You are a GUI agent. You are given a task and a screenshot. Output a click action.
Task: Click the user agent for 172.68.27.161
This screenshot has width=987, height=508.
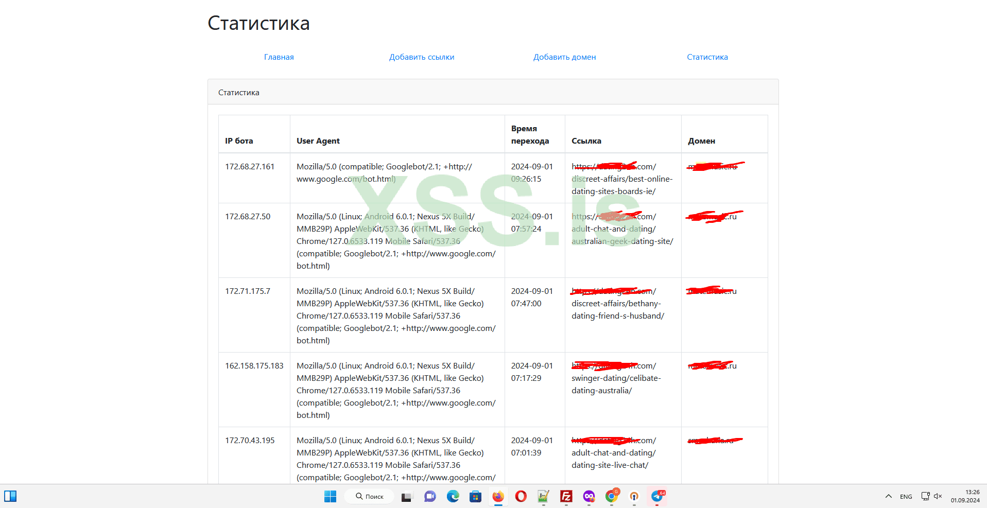click(385, 173)
